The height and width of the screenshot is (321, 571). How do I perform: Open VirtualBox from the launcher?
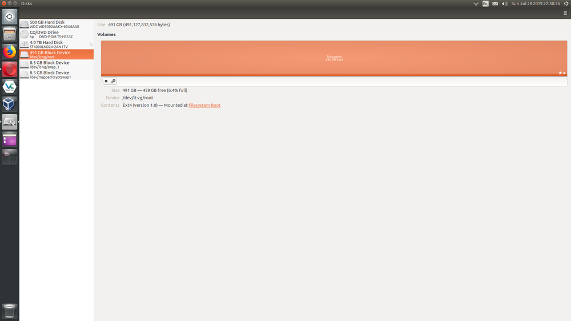pyautogui.click(x=10, y=104)
